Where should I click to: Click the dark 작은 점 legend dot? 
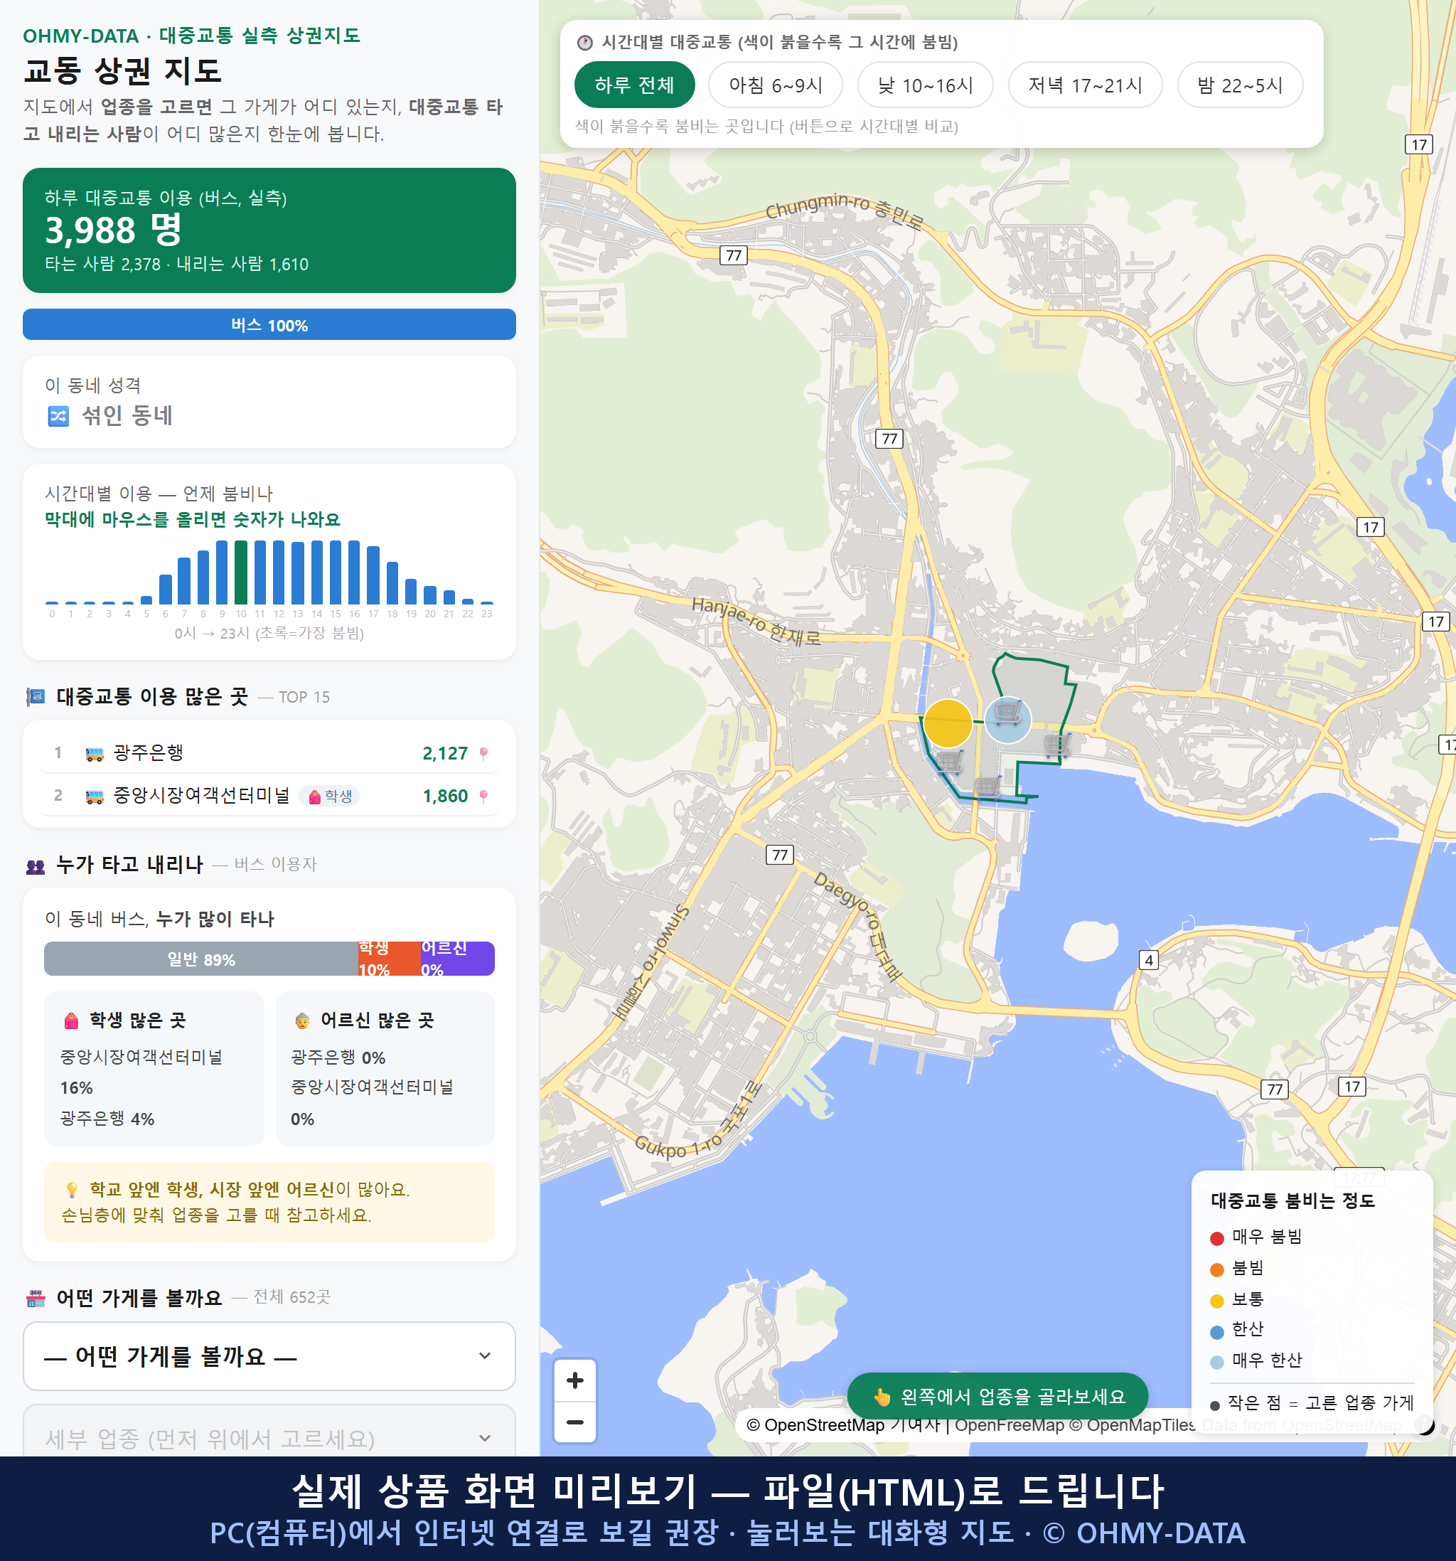tap(1215, 1405)
